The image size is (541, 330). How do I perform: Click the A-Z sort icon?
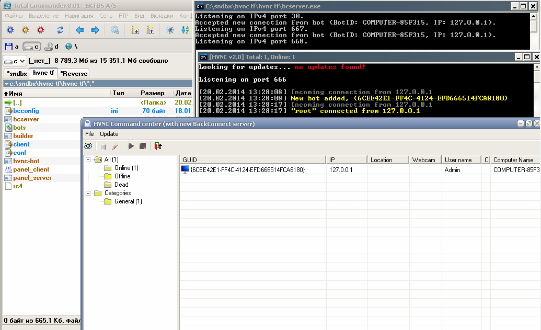click(x=185, y=30)
